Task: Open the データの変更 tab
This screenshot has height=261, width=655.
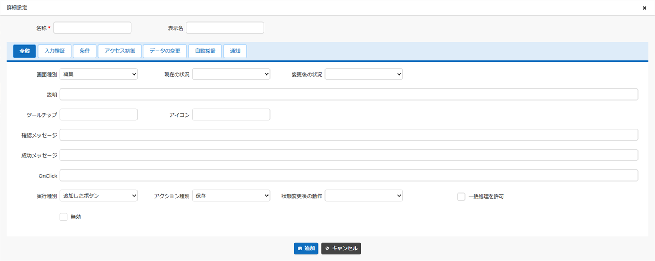Action: click(x=165, y=51)
